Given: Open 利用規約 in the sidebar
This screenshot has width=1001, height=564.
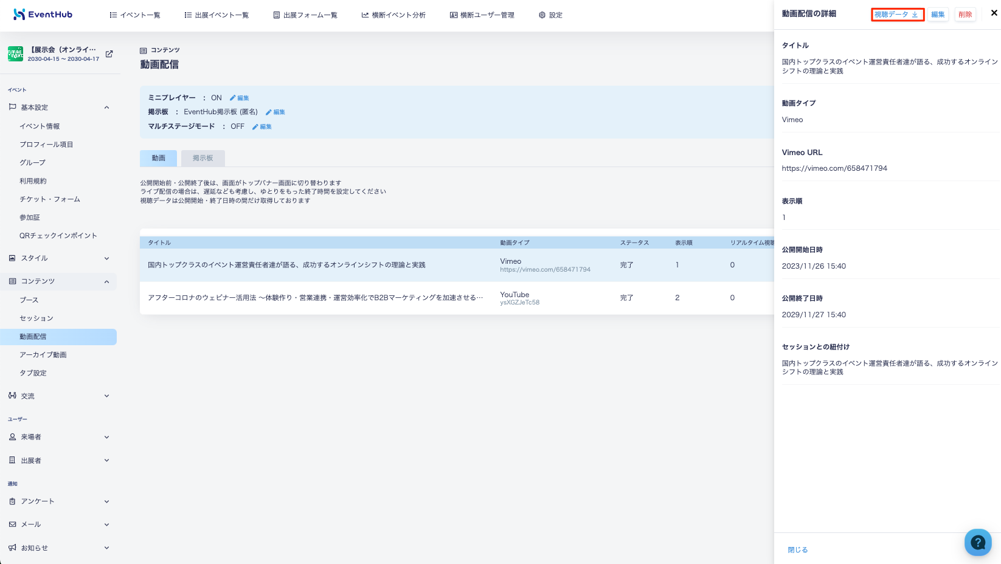Looking at the screenshot, I should tap(33, 181).
